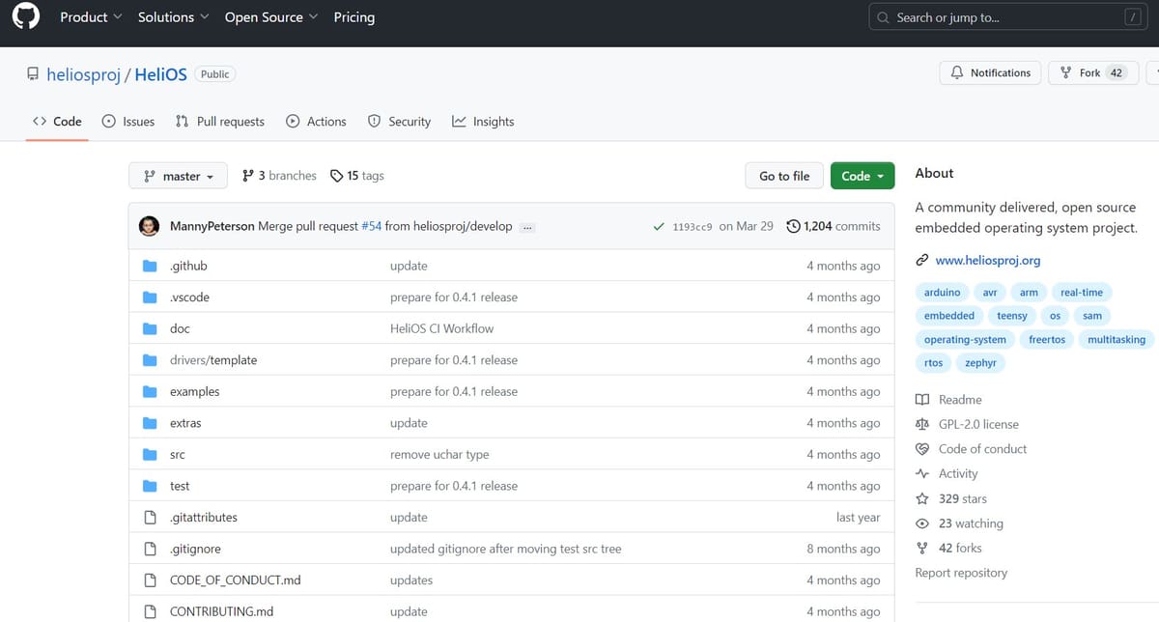Open the examples folder
The image size is (1159, 622).
pos(194,391)
